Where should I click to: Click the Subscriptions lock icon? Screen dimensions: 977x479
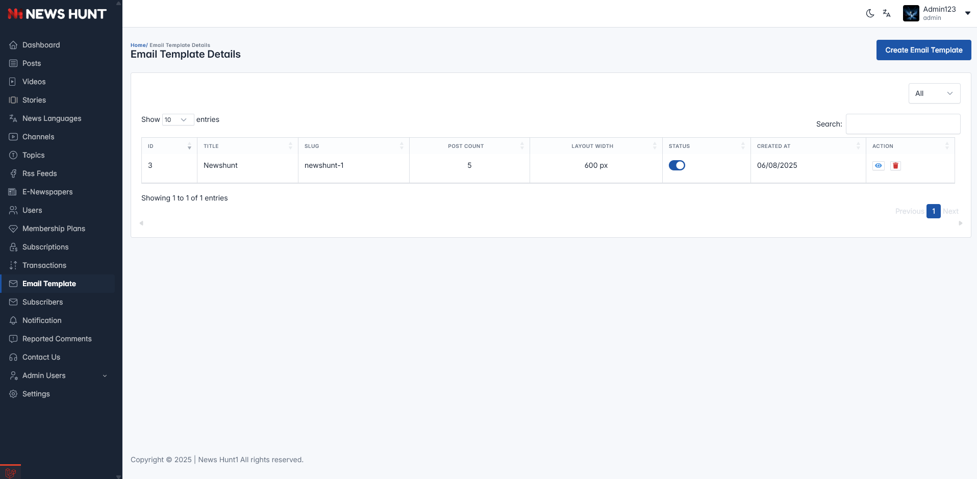(x=13, y=247)
